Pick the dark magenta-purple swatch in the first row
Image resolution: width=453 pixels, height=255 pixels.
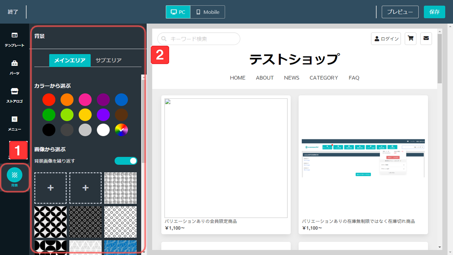(x=103, y=100)
